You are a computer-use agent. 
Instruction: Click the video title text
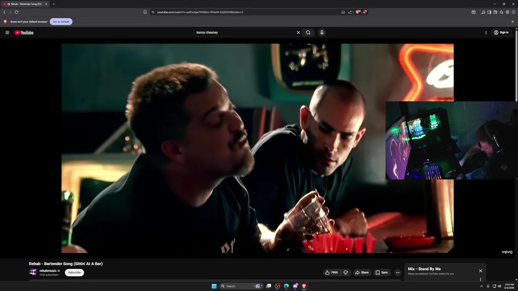pyautogui.click(x=66, y=264)
